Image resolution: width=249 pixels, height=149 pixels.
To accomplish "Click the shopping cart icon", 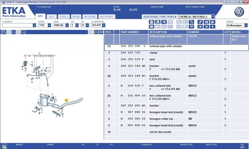I will tap(191, 27).
